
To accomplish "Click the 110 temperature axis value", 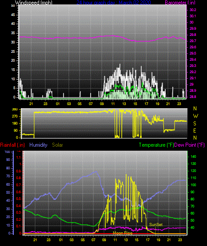I will point(193,178).
